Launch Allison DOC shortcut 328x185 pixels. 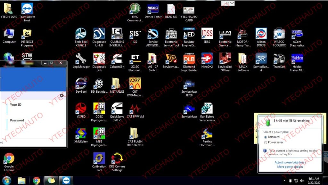point(261,37)
